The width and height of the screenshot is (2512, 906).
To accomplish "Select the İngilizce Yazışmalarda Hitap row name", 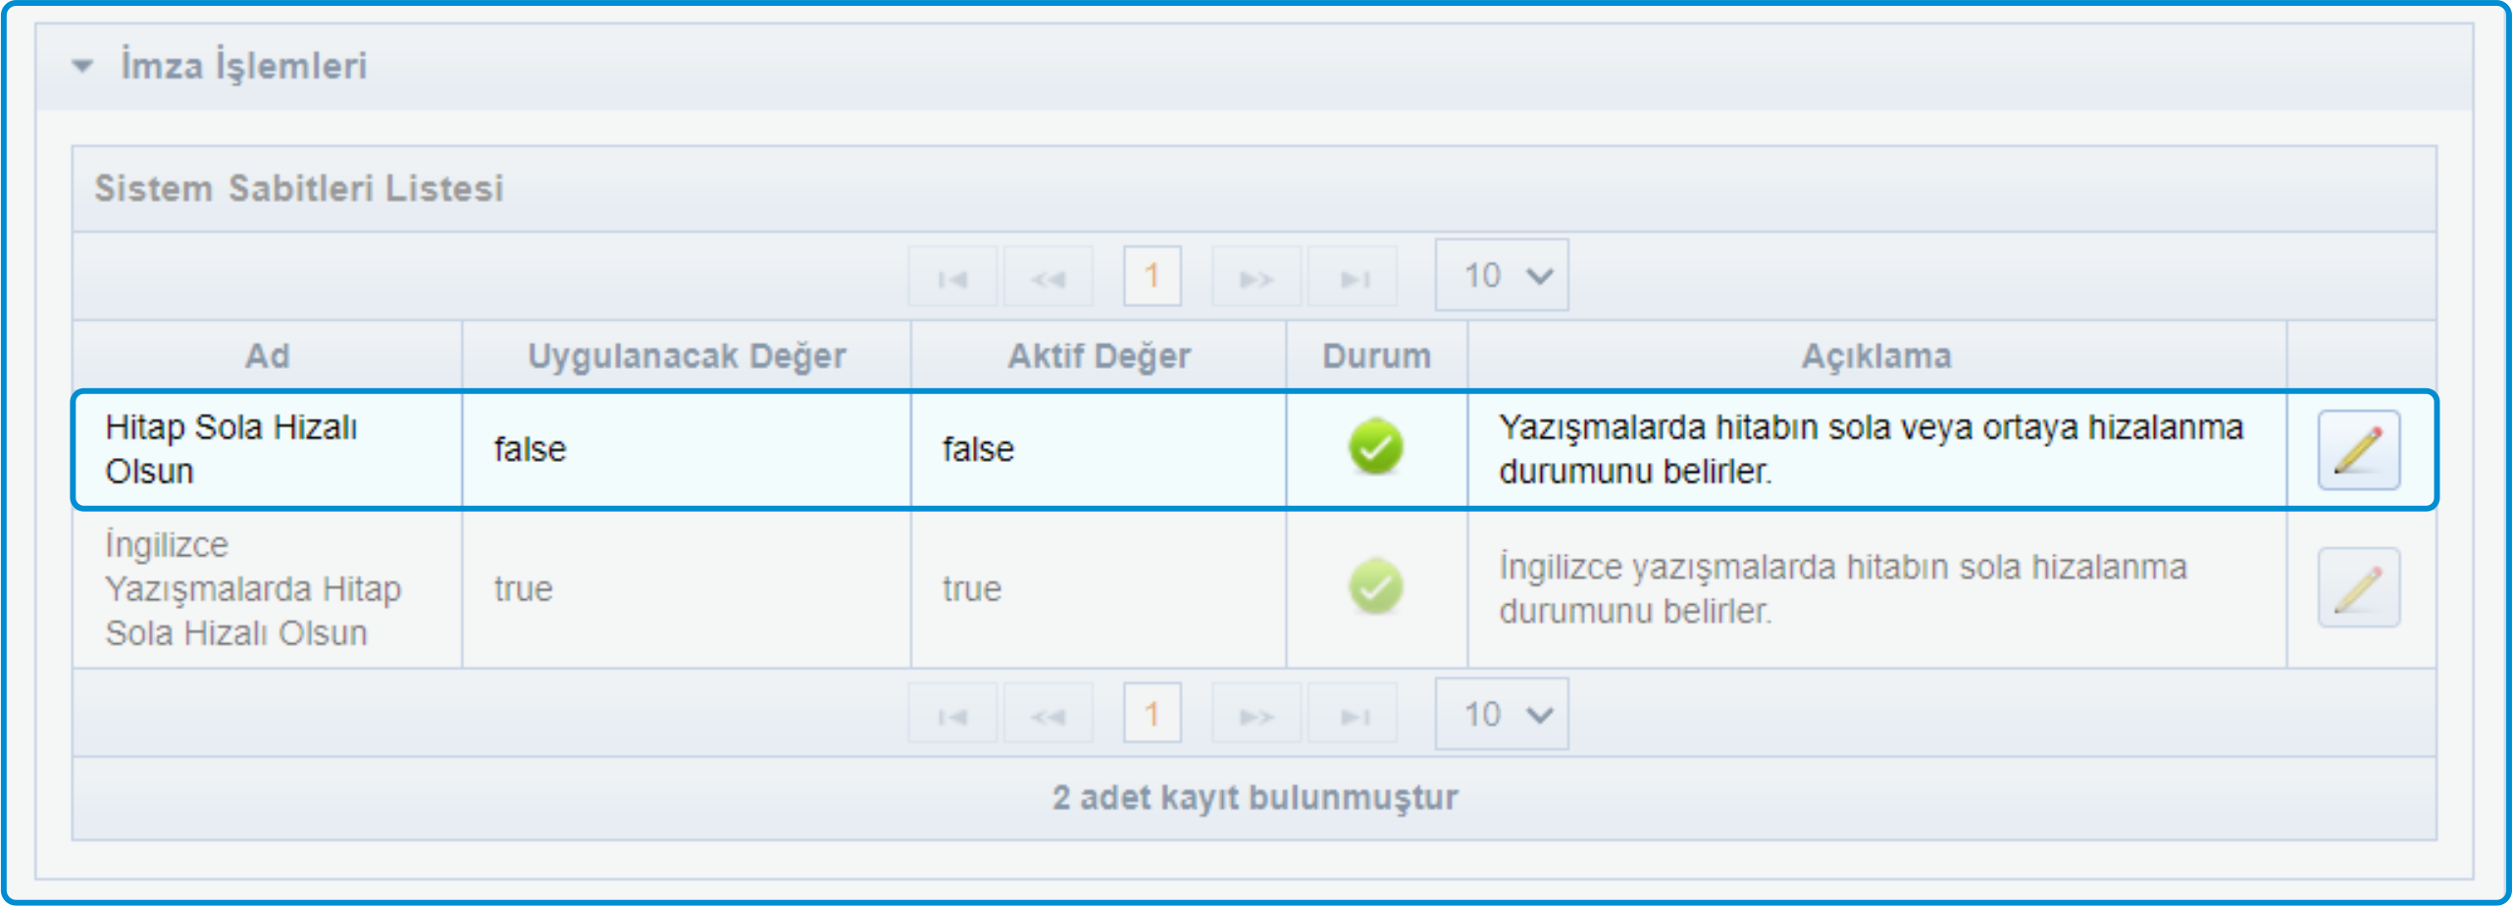I will point(252,588).
